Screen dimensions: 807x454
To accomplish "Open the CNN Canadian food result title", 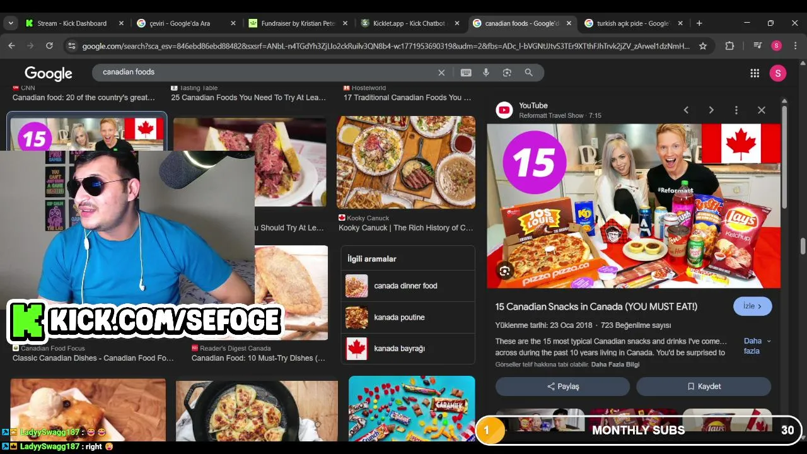I will 84,98.
